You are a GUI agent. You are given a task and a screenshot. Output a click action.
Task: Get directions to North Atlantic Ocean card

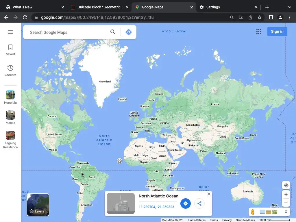pyautogui.click(x=186, y=203)
